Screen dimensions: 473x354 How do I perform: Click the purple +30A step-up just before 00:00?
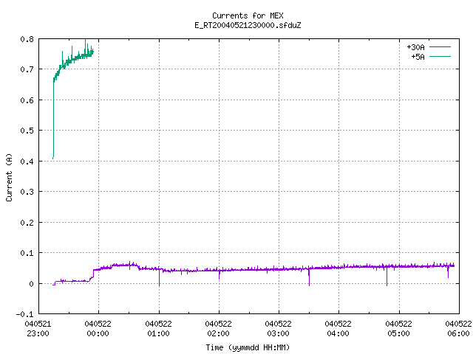coord(93,274)
